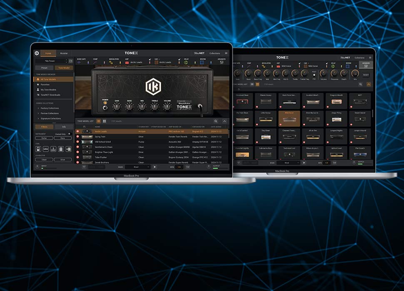Search tone models in left window

tap(216, 121)
